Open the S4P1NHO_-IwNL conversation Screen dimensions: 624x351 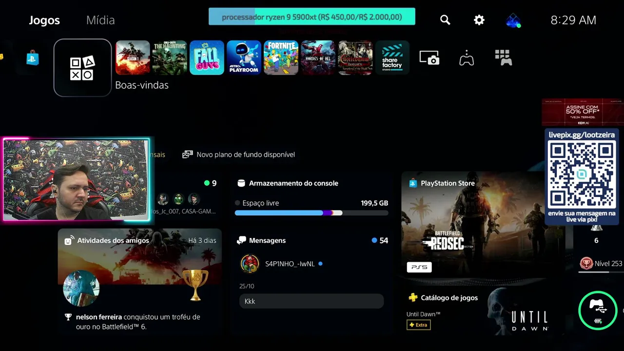pos(290,264)
